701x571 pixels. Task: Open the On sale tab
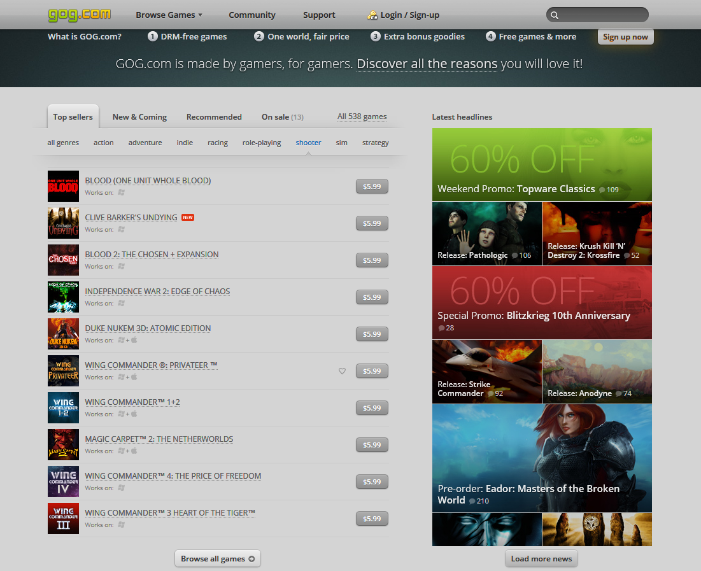tap(282, 117)
